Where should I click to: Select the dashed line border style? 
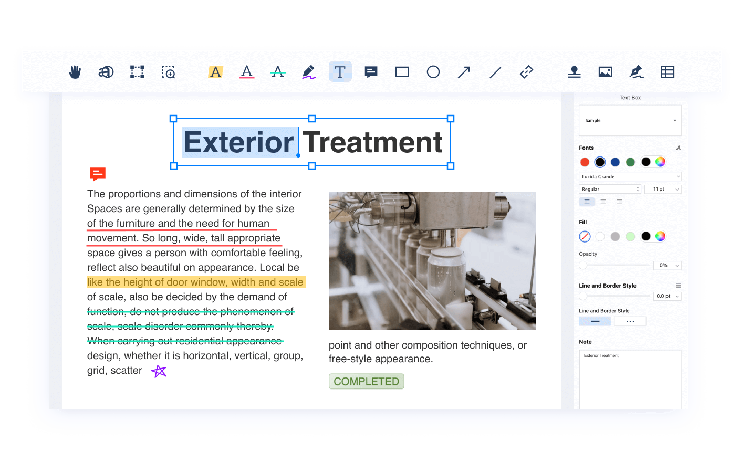(630, 321)
